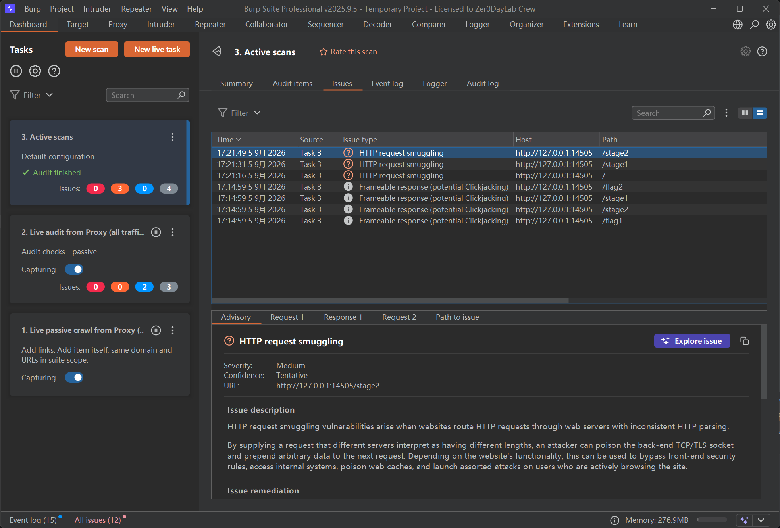Screen dimensions: 780x528
Task: Open the AI assistant sparkle icon in status bar
Action: (745, 520)
